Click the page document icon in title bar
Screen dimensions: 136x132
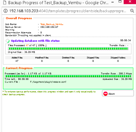[4, 2]
